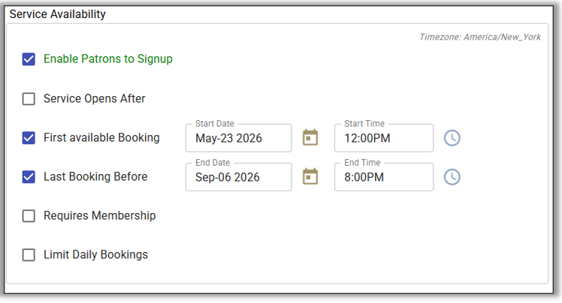Enable the Requires Membership checkbox

(x=29, y=216)
